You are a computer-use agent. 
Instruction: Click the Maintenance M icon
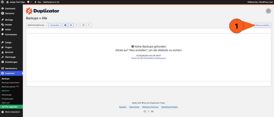[3, 69]
